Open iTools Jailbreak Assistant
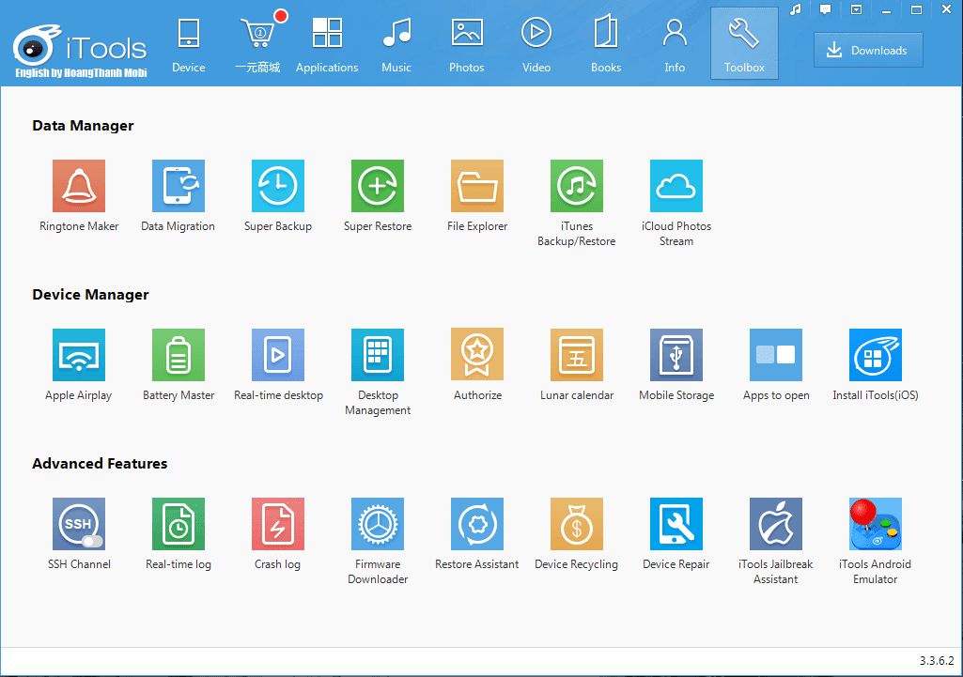 pyautogui.click(x=776, y=524)
